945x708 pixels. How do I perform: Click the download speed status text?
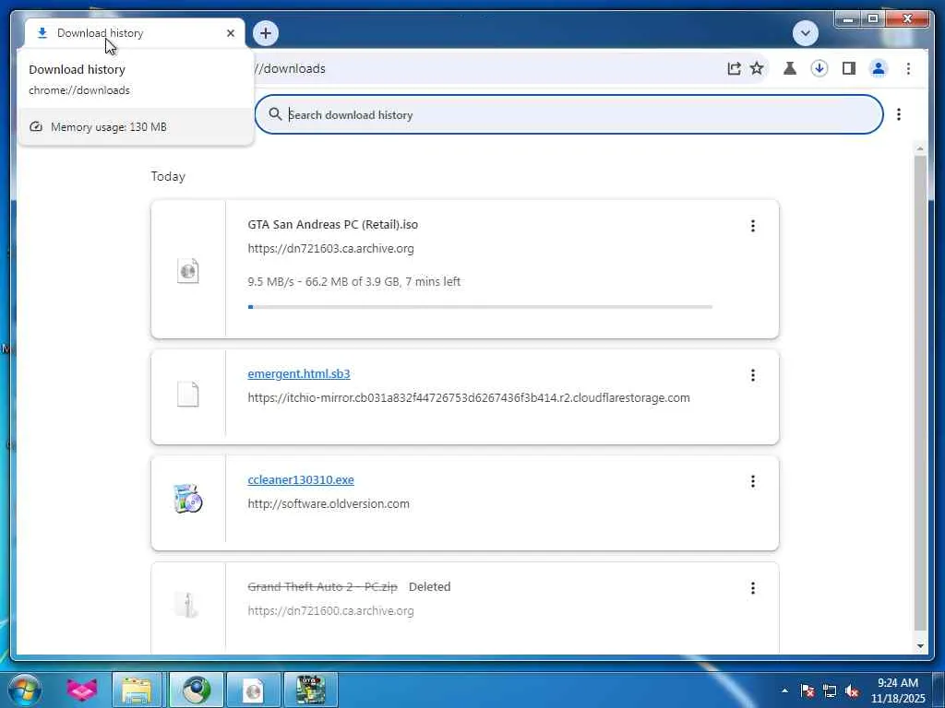(353, 282)
